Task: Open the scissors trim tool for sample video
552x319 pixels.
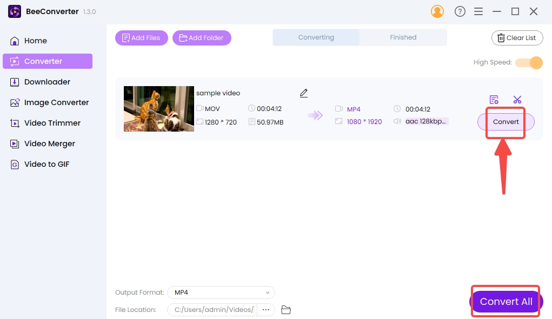Action: click(x=517, y=100)
